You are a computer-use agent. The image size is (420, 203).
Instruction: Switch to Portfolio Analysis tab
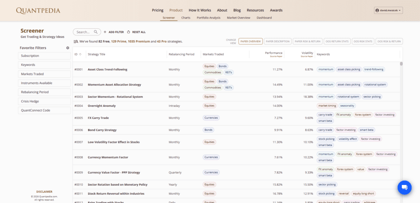[208, 18]
